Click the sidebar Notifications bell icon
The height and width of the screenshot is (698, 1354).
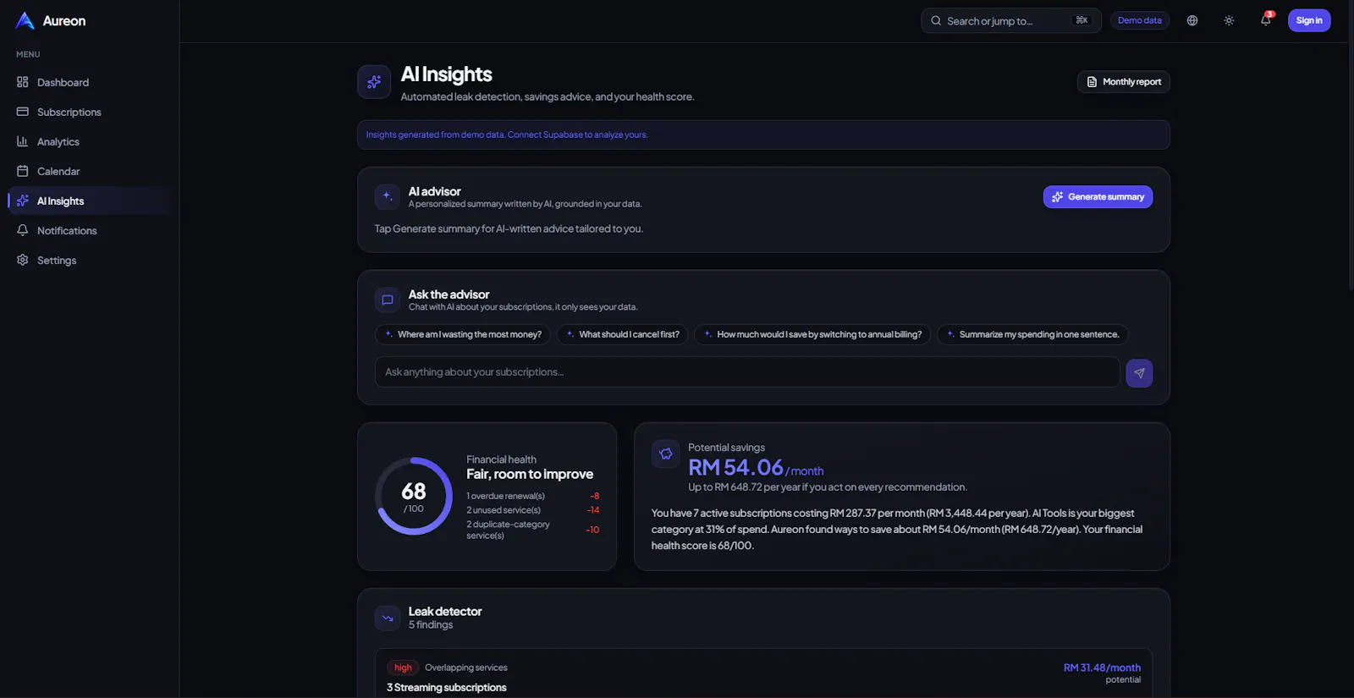point(23,230)
